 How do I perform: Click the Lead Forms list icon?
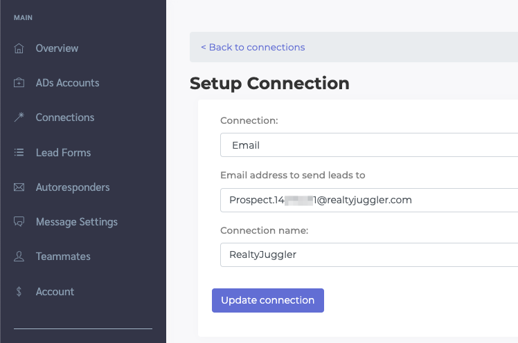pos(19,153)
